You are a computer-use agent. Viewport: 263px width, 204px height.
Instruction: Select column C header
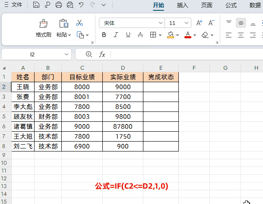pos(82,68)
